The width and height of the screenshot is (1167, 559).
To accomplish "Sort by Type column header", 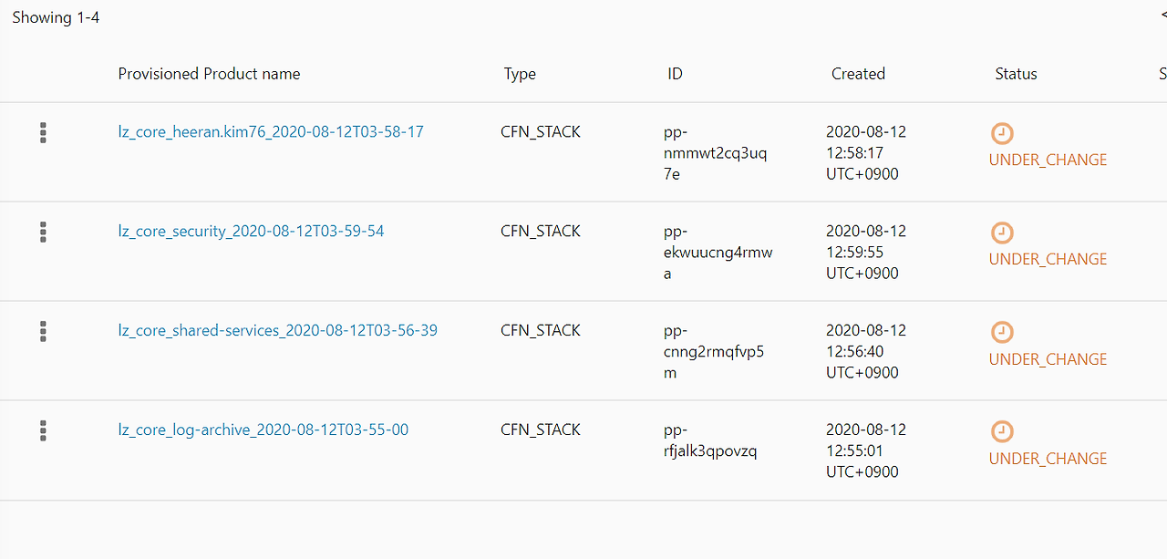I will 520,74.
